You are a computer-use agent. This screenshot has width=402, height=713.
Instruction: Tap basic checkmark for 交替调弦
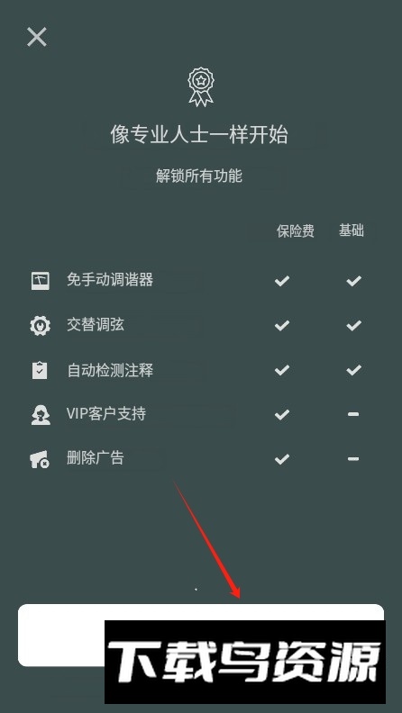coord(353,325)
